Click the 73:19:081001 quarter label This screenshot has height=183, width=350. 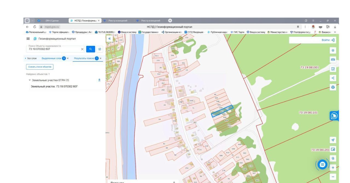[x=310, y=67]
